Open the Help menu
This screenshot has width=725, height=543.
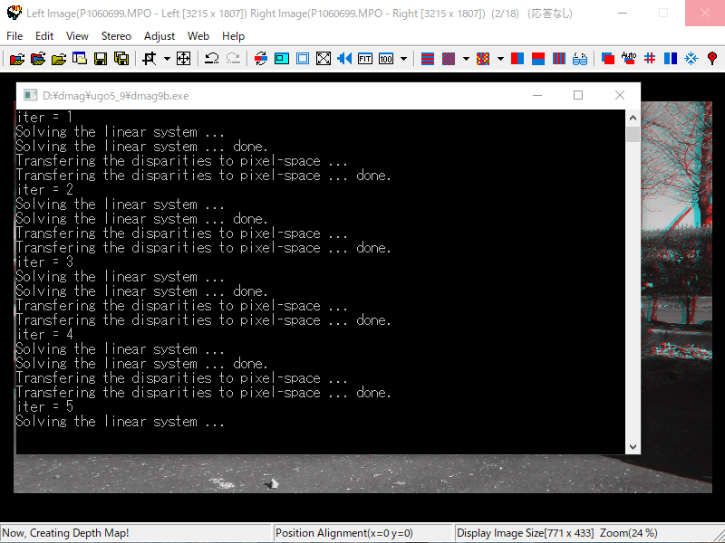[x=233, y=36]
